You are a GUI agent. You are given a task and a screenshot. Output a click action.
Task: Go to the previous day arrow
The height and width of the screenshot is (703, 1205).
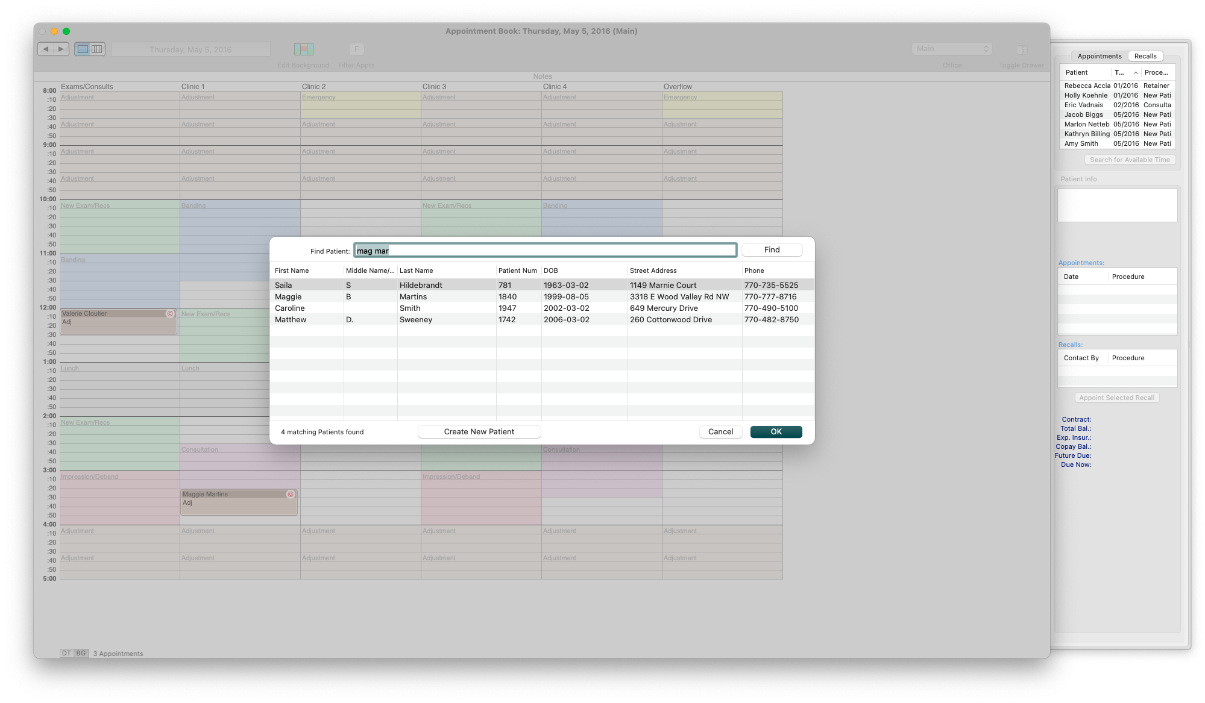[46, 49]
